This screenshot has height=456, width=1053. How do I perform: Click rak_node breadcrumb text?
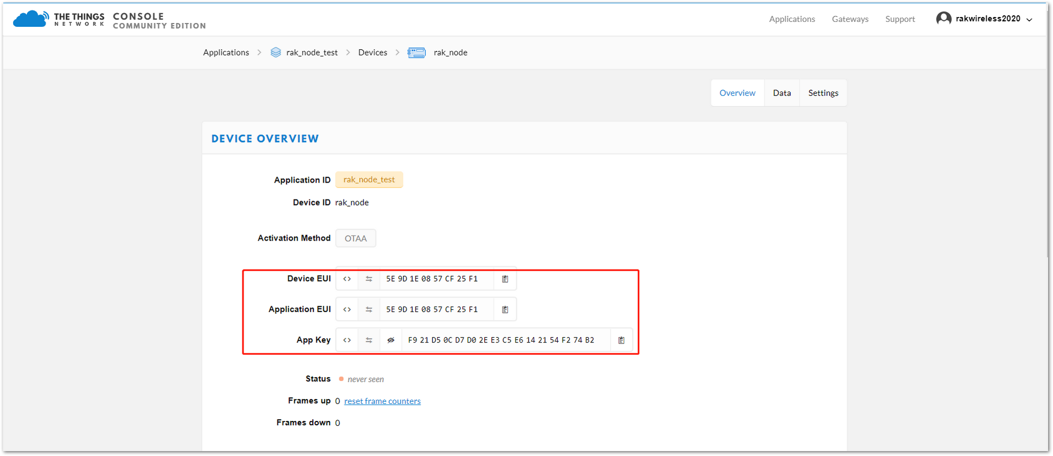(x=451, y=53)
